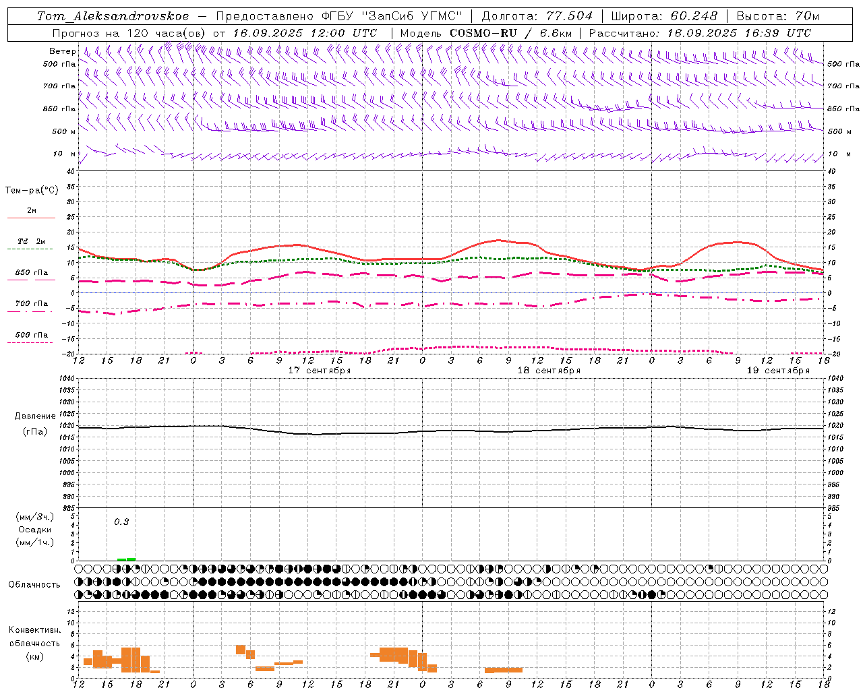Click the 2м temperature legend label
Screen dimensions: 863x690
tap(31, 211)
